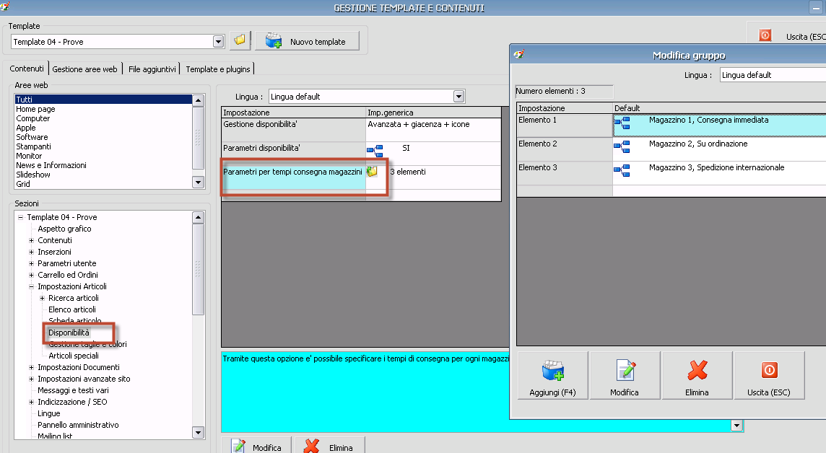Open the Lingua default dropdown in main window
This screenshot has height=453, width=826.
pos(458,96)
